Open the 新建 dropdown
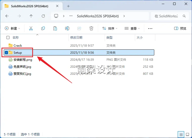The width and height of the screenshot is (192, 138). [x=12, y=28]
